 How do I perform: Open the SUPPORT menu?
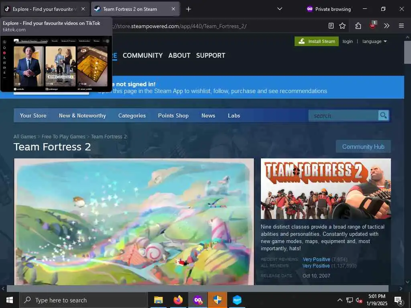[x=211, y=55]
